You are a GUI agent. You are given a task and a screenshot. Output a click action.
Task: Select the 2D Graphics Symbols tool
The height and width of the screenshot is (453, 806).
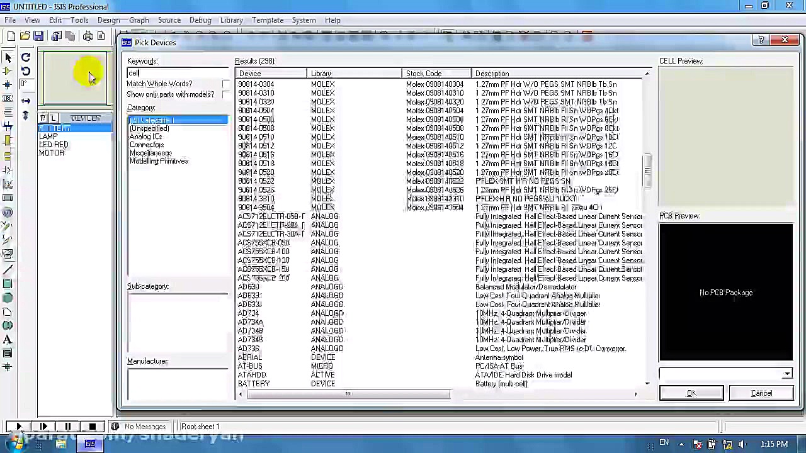tap(8, 354)
